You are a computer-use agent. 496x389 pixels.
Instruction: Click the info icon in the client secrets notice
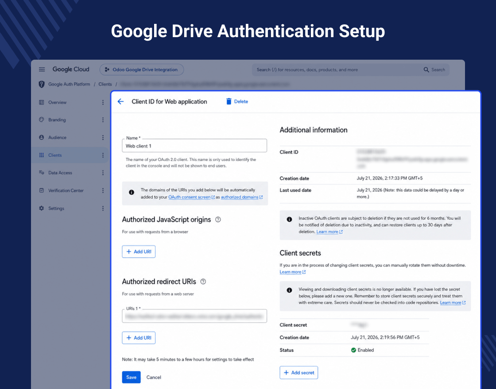point(290,290)
